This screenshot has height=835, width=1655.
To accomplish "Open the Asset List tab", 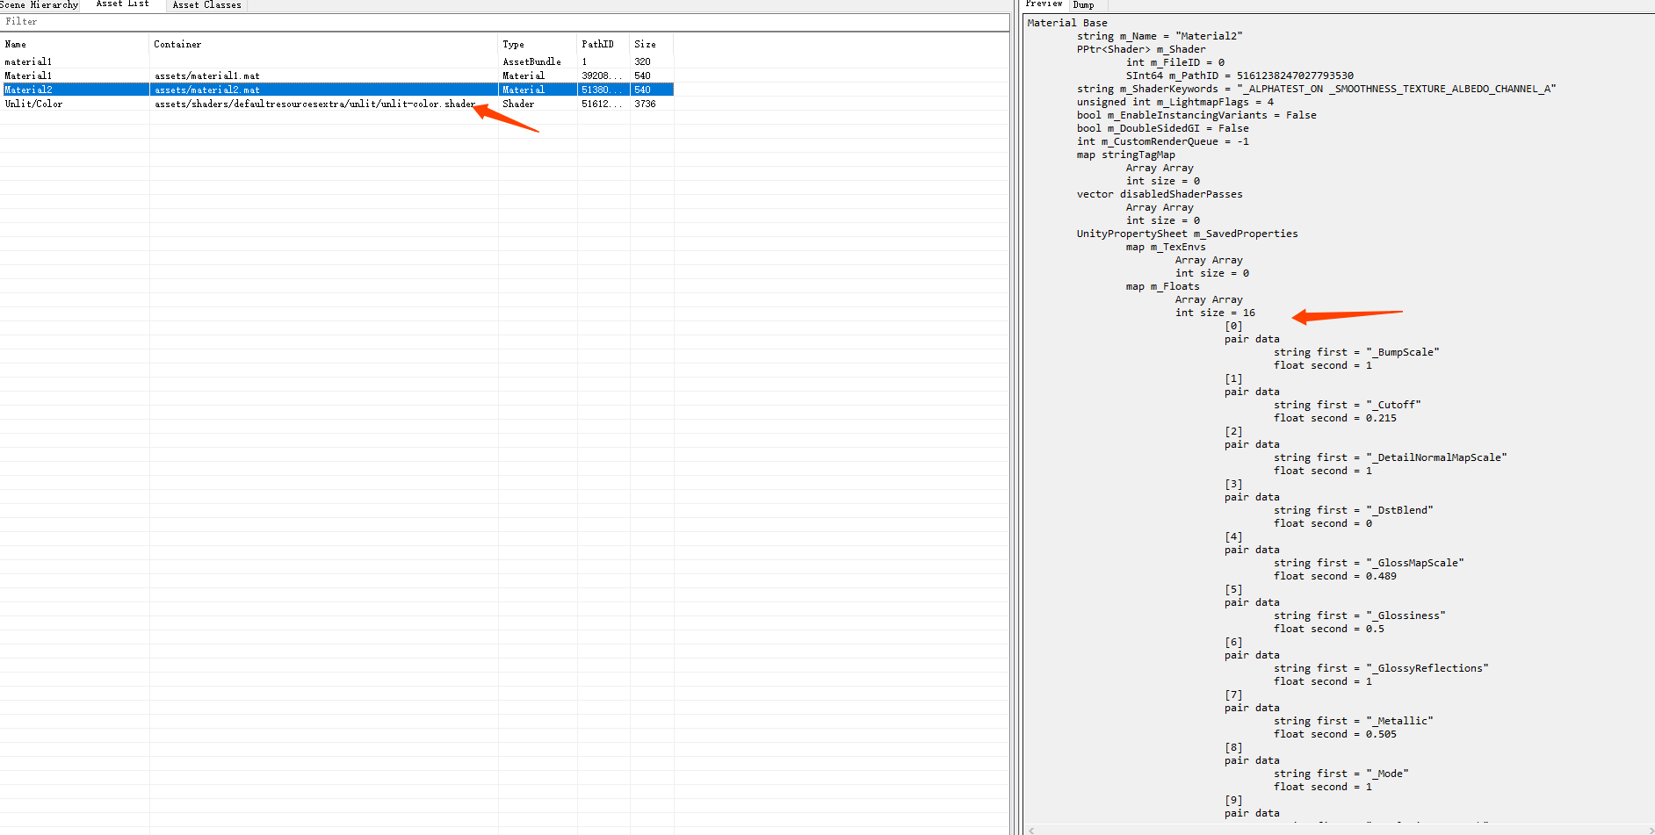I will [x=122, y=4].
